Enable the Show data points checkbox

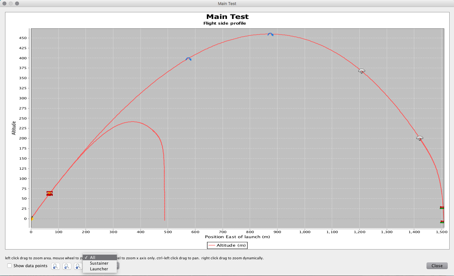pyautogui.click(x=9, y=266)
